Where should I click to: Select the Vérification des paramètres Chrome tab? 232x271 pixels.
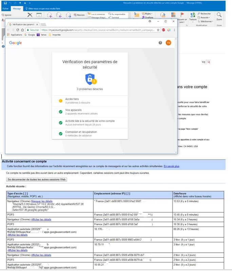(22, 24)
